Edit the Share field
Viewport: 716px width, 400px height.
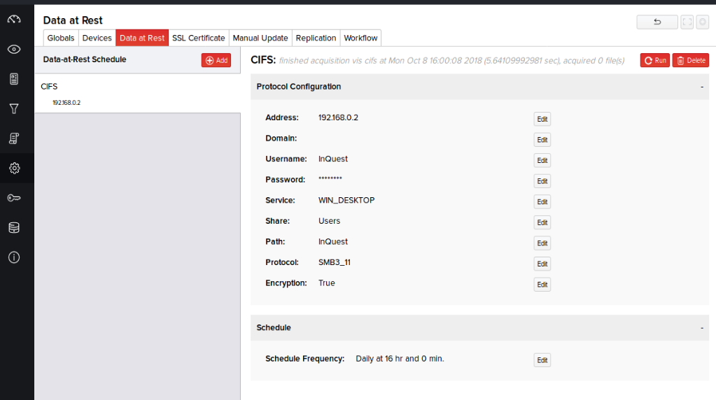pyautogui.click(x=542, y=222)
